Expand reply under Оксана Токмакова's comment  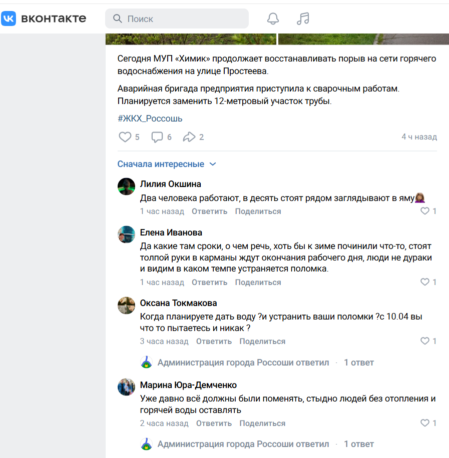(x=358, y=362)
